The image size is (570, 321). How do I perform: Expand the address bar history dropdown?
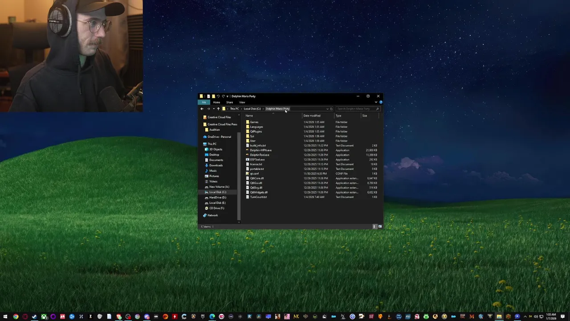(327, 109)
